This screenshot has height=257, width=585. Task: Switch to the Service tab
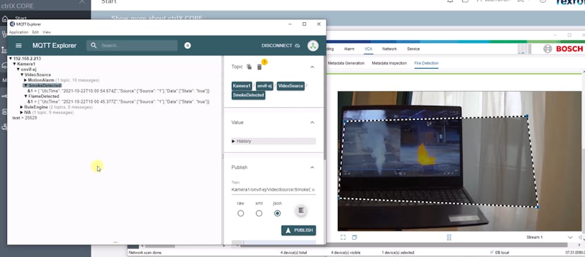[x=413, y=49]
